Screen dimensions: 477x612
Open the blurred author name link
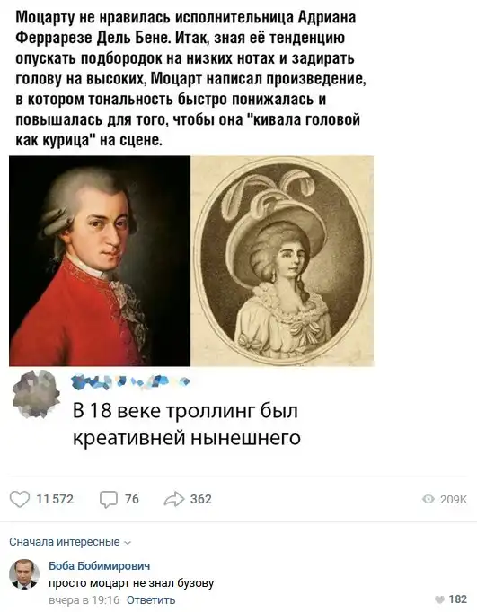(131, 381)
